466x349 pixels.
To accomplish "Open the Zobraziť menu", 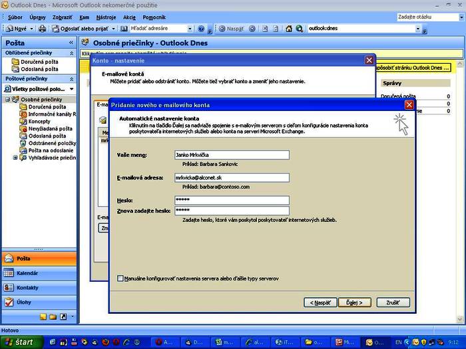I will click(x=62, y=17).
